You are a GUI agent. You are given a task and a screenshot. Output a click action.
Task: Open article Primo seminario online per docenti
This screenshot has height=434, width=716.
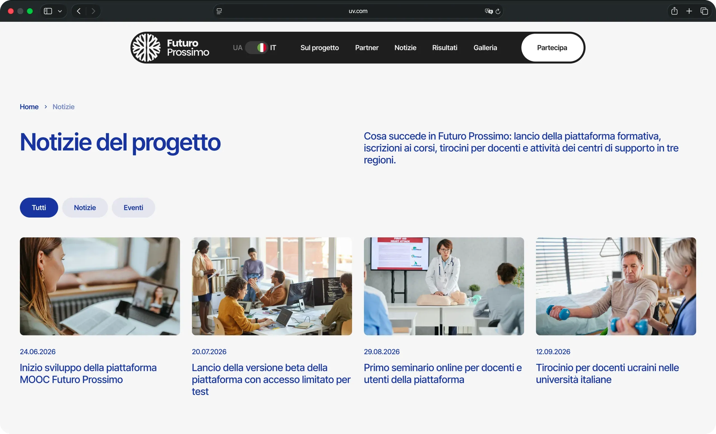[443, 374]
